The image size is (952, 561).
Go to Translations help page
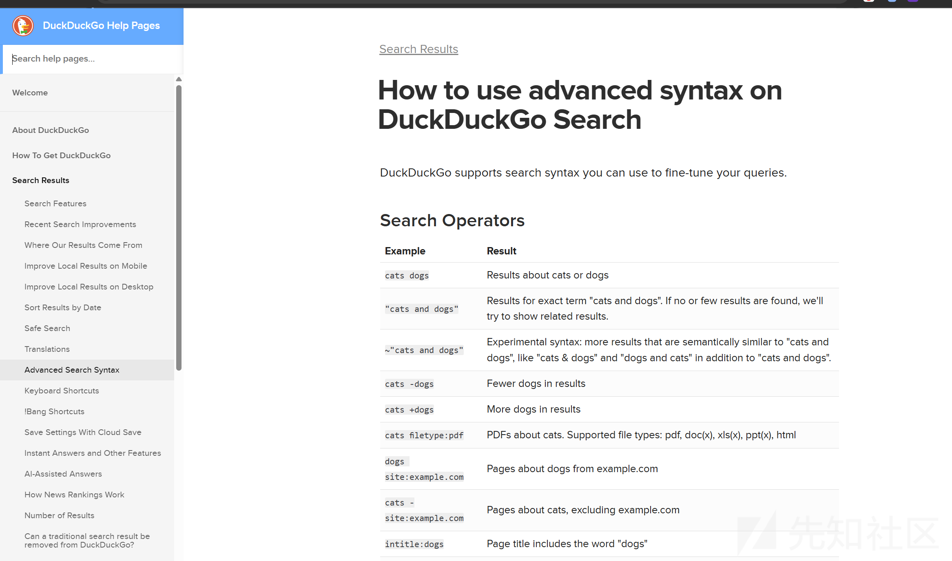pyautogui.click(x=47, y=349)
